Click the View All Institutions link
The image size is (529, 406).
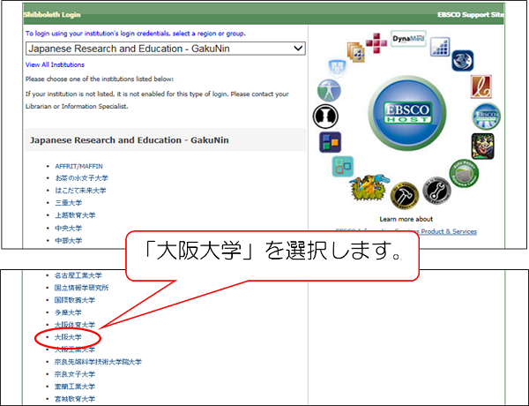coord(55,64)
